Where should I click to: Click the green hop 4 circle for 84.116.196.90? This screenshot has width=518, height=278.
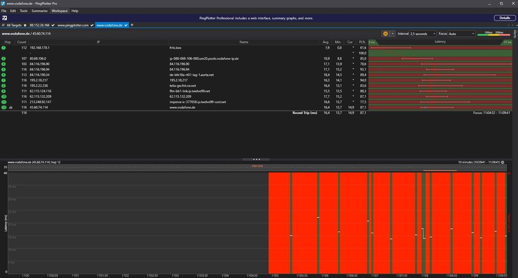[4, 64]
